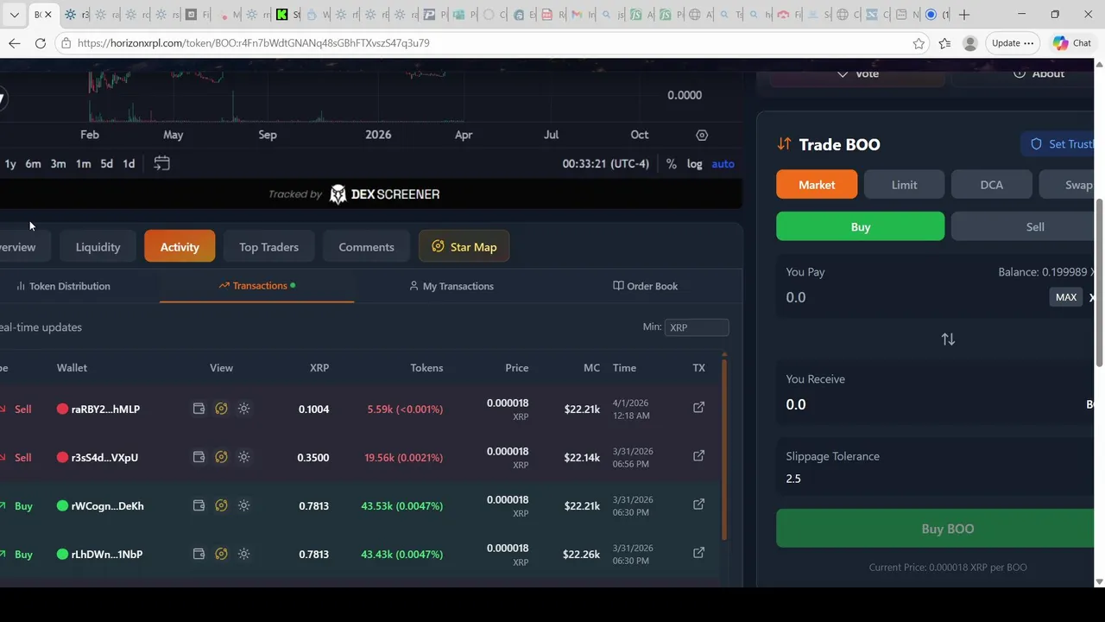Click sun icon in rWCogn...DeKh row
Image resolution: width=1105 pixels, height=622 pixels.
point(243,505)
